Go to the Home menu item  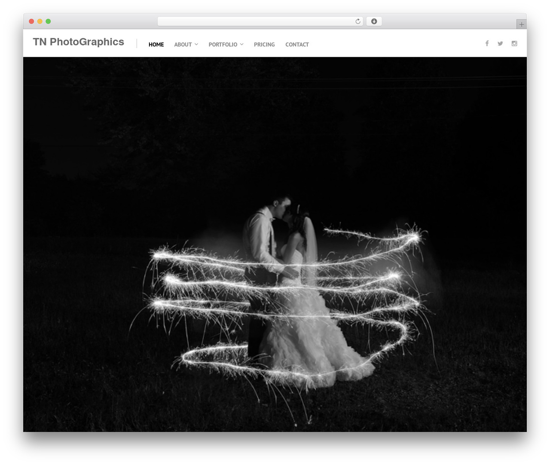pos(156,45)
